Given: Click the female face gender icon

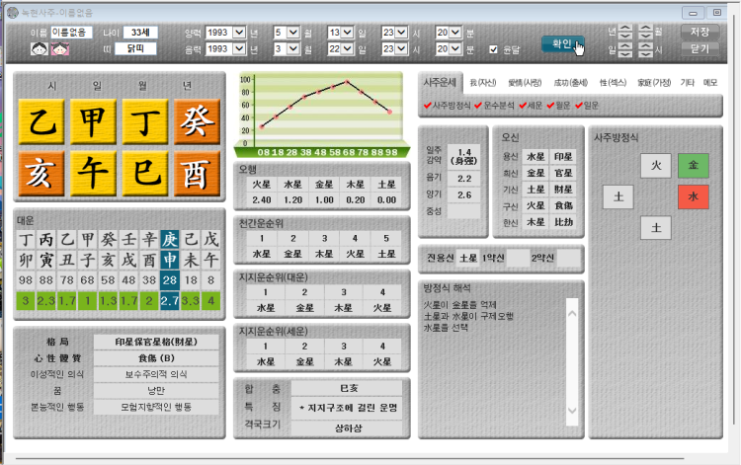Looking at the screenshot, I should pos(60,49).
